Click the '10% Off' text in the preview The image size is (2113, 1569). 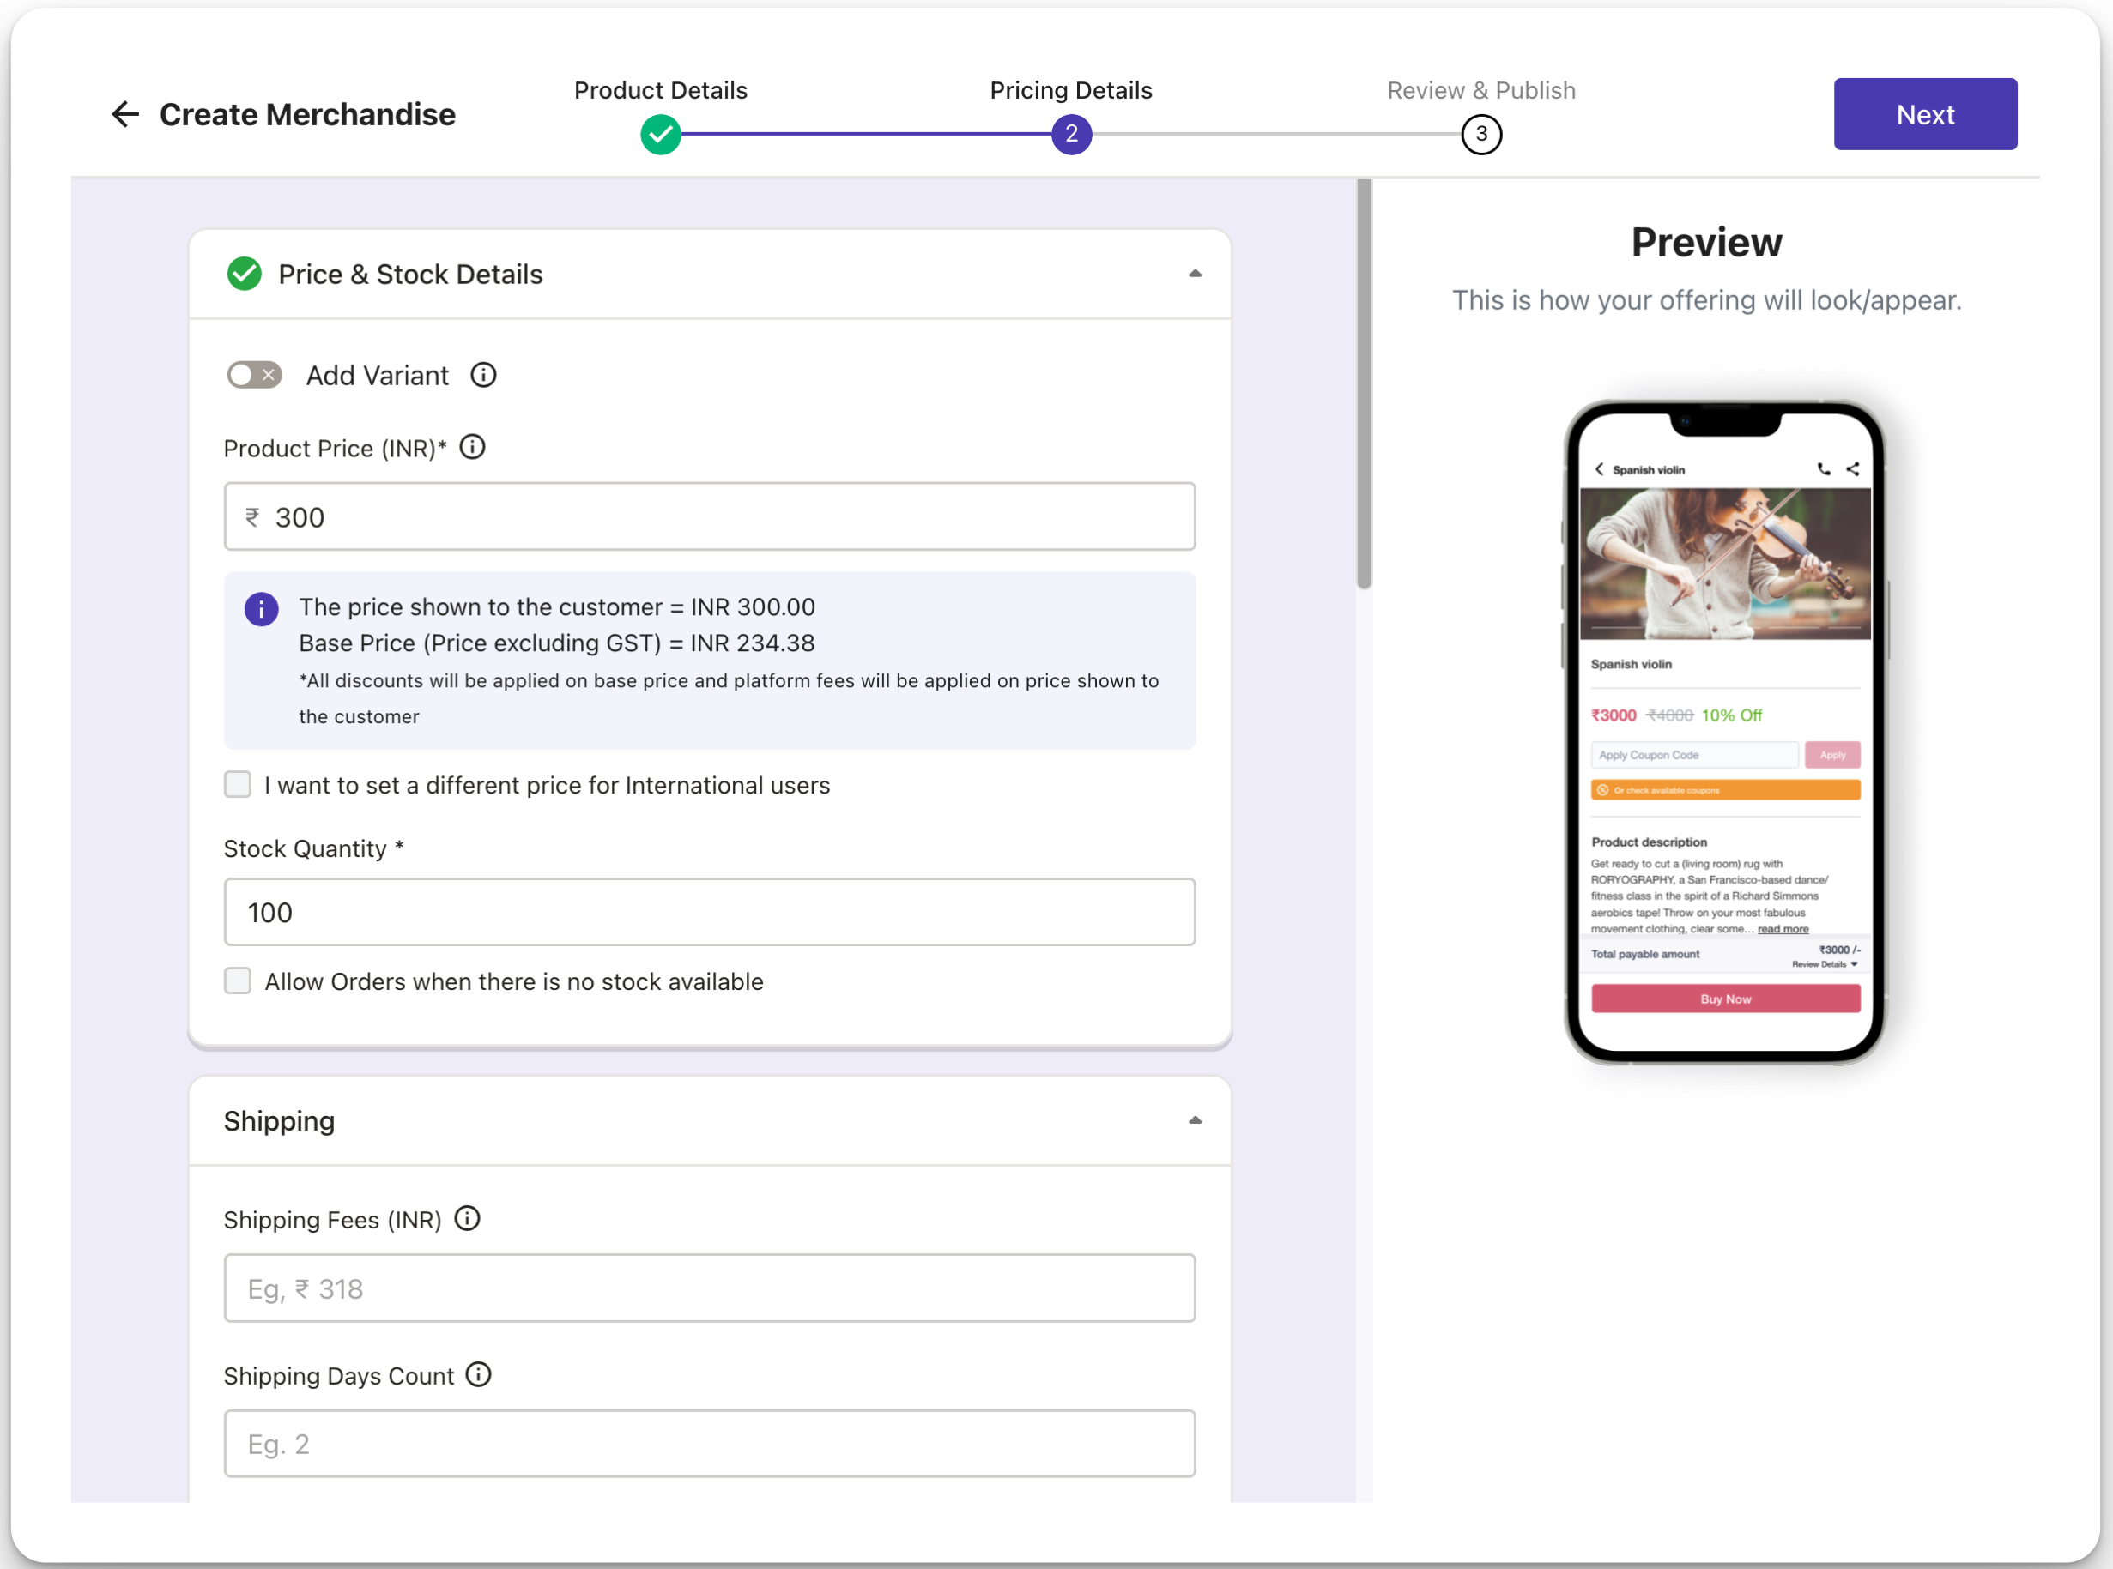coord(1731,715)
